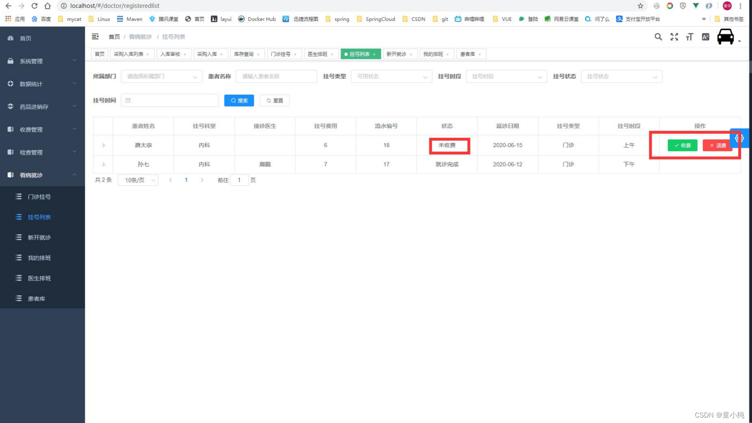
Task: Close the 入库审核 tab
Action: [185, 54]
